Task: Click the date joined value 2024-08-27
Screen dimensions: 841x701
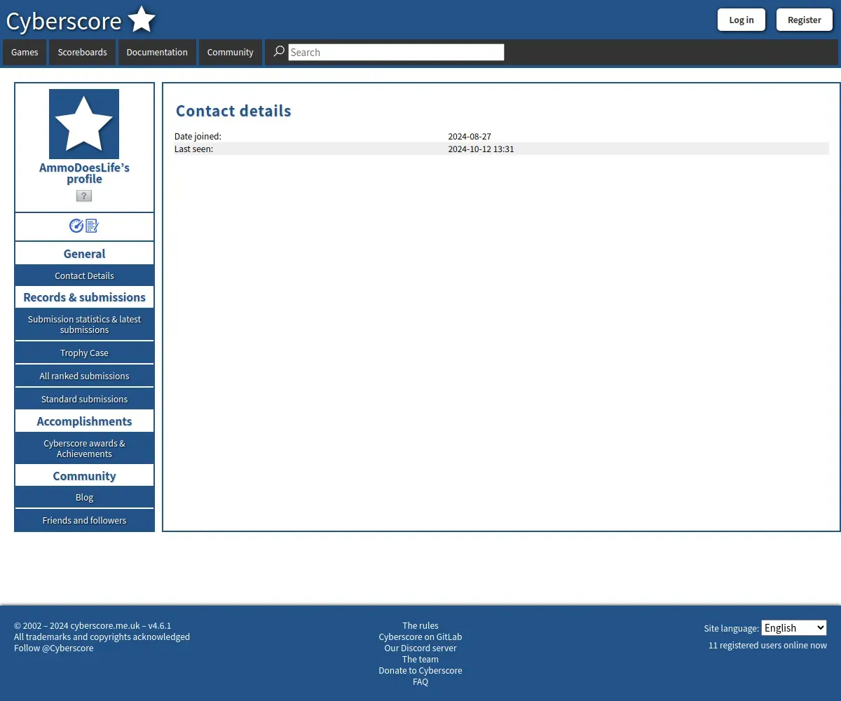Action: tap(470, 137)
